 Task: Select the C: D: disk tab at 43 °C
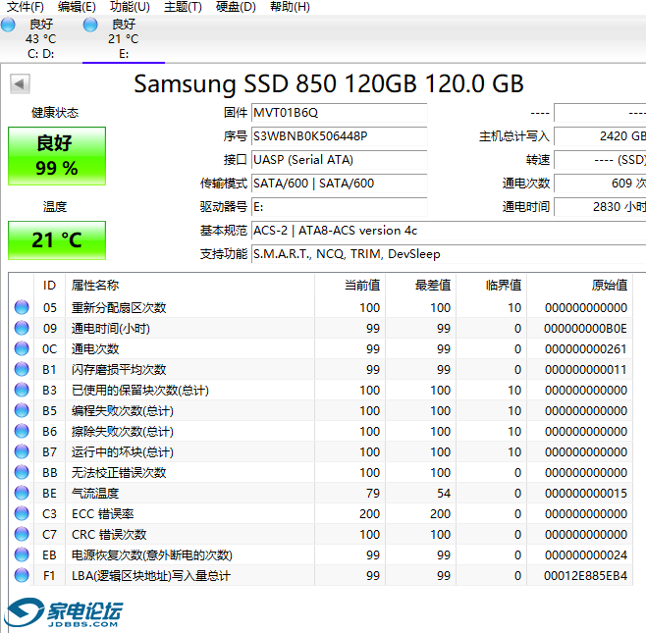(x=41, y=39)
